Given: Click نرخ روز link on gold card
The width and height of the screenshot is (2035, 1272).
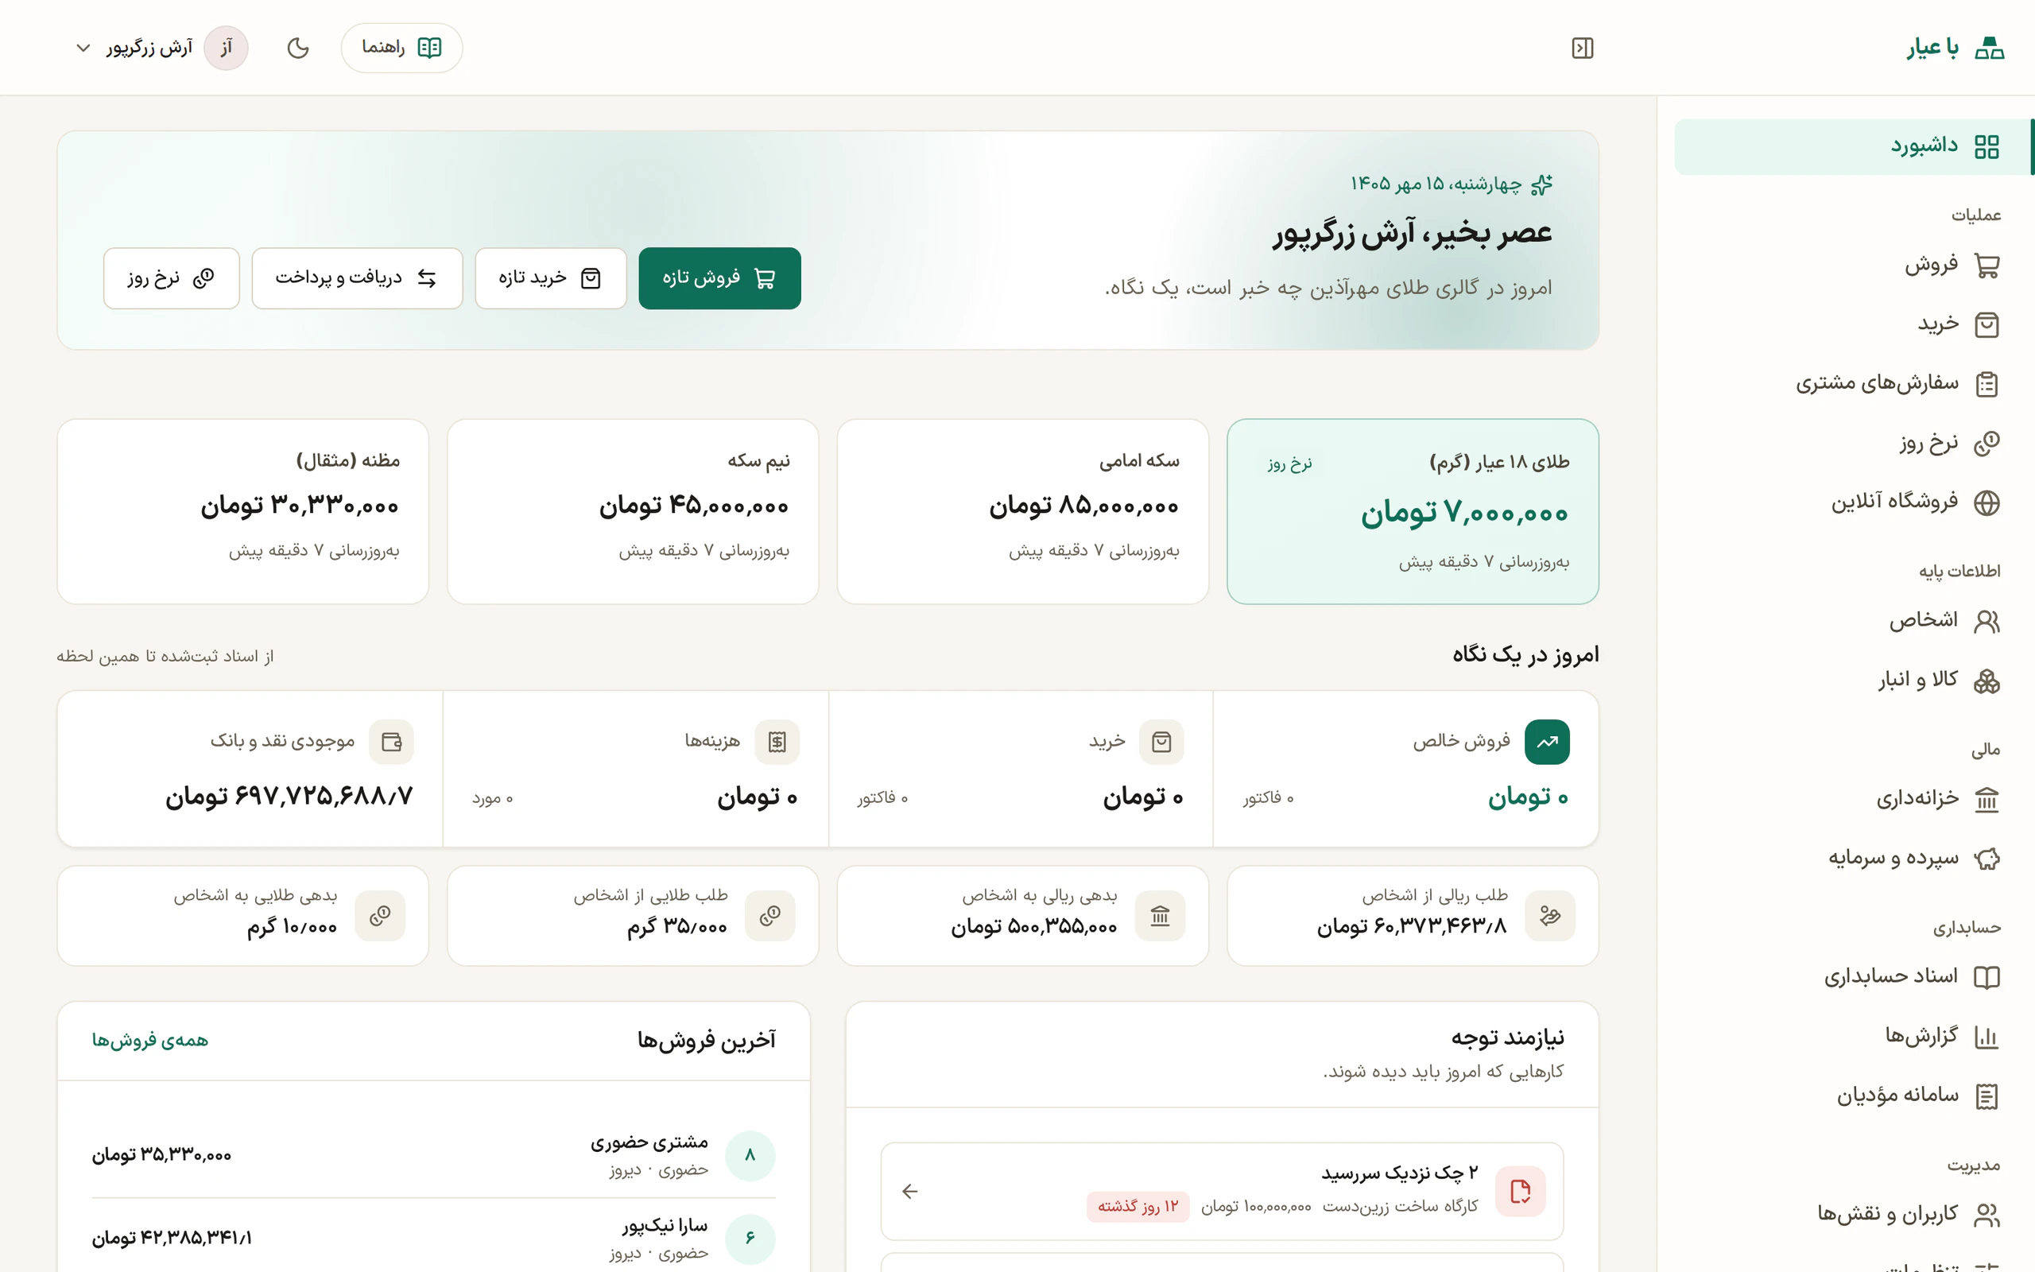Looking at the screenshot, I should (1290, 463).
